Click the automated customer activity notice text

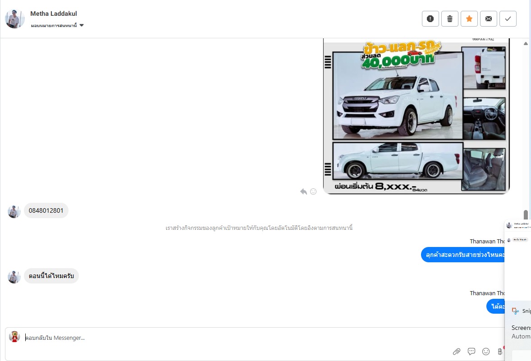(x=259, y=228)
